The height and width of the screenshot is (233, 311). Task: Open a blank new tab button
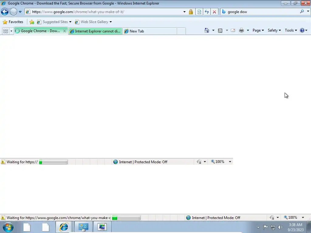tap(181, 31)
